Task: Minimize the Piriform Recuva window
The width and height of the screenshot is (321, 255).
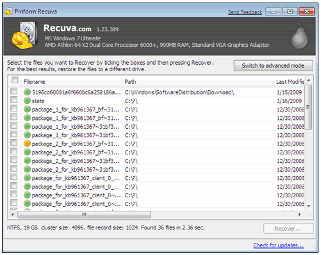Action: 273,12
